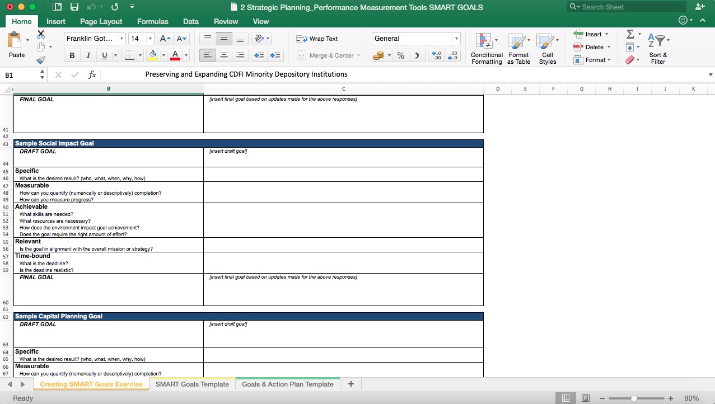715x404 pixels.
Task: Open the SMART Goals Template sheet
Action: point(192,384)
